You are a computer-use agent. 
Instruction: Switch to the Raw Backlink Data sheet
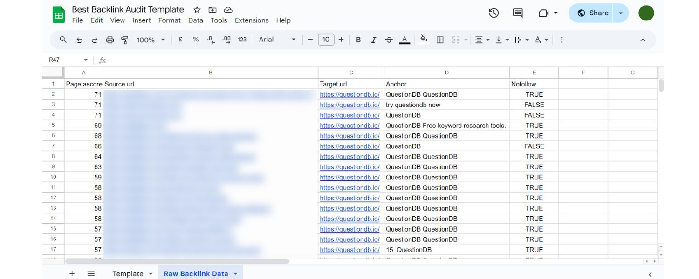click(197, 273)
